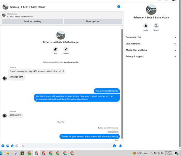Choose a sticker from the composer

click(12, 146)
